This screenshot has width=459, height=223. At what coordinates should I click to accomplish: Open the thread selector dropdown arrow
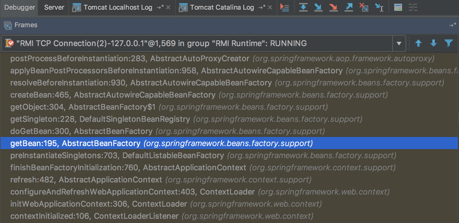[x=399, y=43]
